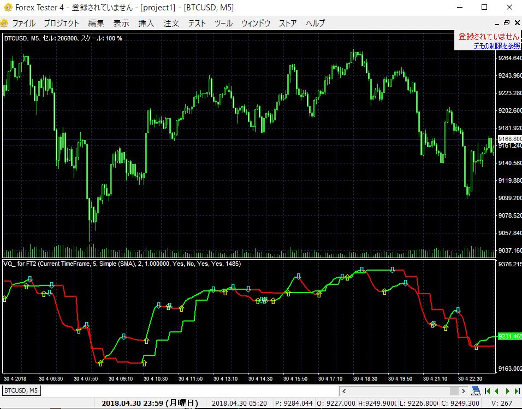Screen dimensions: 522x409
Task: Click the 2018.04.30 05:20 cursor time field
Action: pos(239,404)
